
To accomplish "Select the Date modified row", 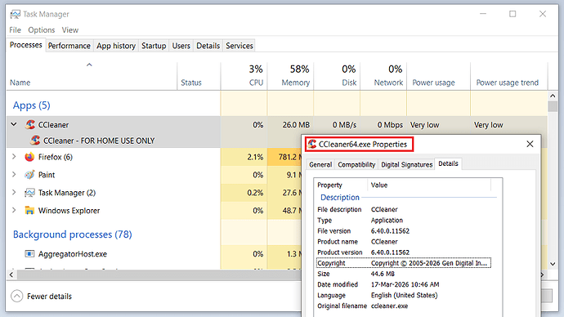I will tap(403, 284).
